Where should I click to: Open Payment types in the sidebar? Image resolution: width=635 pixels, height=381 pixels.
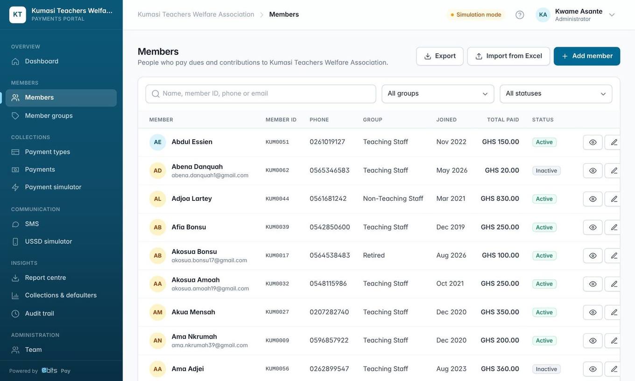(61, 152)
